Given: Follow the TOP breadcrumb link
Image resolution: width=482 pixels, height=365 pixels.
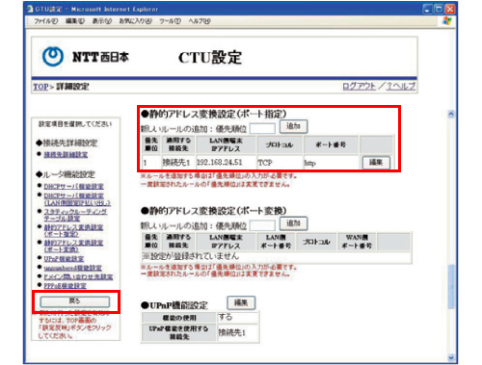Looking at the screenshot, I should [x=40, y=87].
